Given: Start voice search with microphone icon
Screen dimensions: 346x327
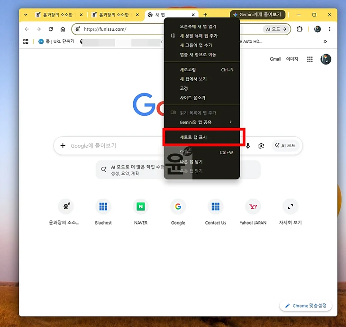Looking at the screenshot, I should coord(248,146).
